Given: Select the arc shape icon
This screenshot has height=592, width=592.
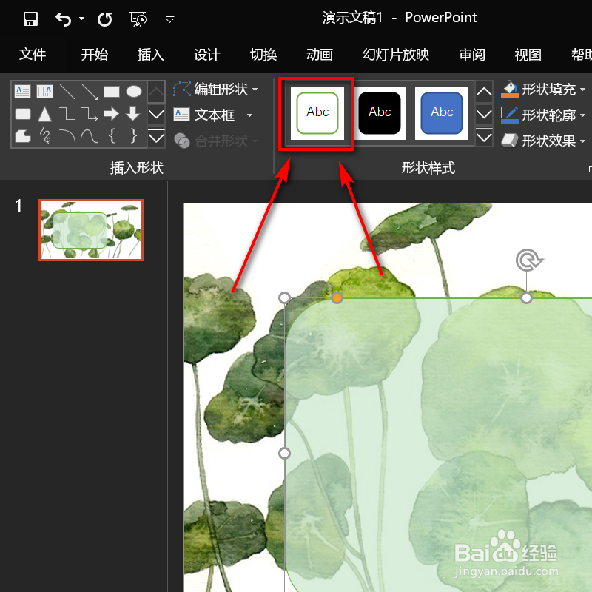Looking at the screenshot, I should [67, 136].
